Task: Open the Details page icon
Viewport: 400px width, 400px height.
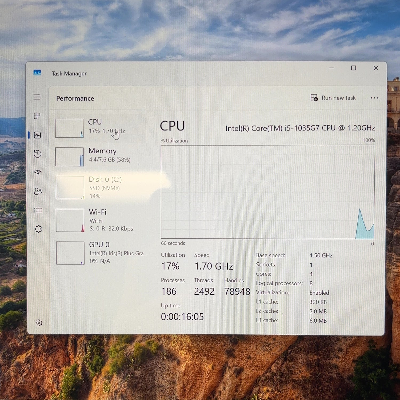Action: [38, 210]
